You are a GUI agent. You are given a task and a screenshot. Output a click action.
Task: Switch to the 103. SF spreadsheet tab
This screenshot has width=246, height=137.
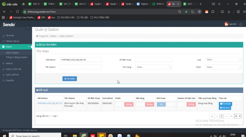point(34,4)
